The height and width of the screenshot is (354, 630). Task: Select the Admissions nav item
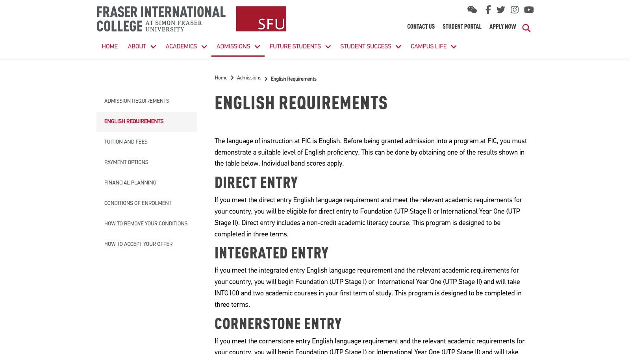tap(233, 46)
